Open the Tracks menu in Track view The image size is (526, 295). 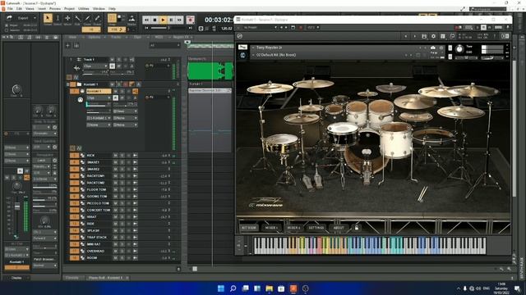116,37
